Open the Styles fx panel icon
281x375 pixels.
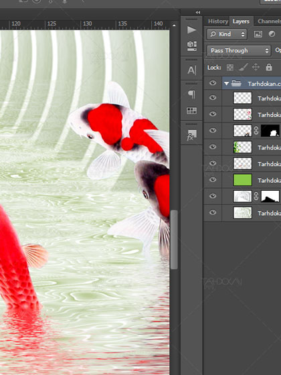(191, 135)
